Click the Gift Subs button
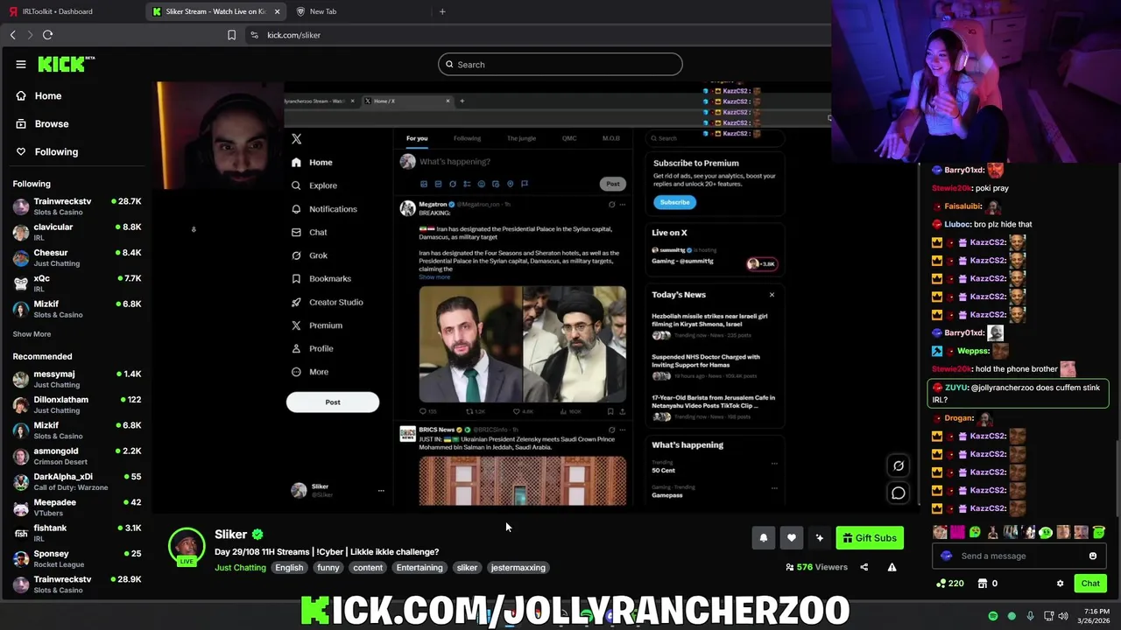Screen dimensions: 1121x630 pos(870,538)
